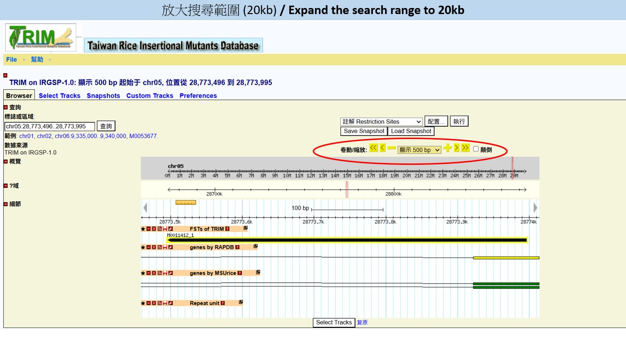Screen dimensions: 626x349
Task: Open the 註解 Restriction Sites dropdown
Action: [381, 122]
